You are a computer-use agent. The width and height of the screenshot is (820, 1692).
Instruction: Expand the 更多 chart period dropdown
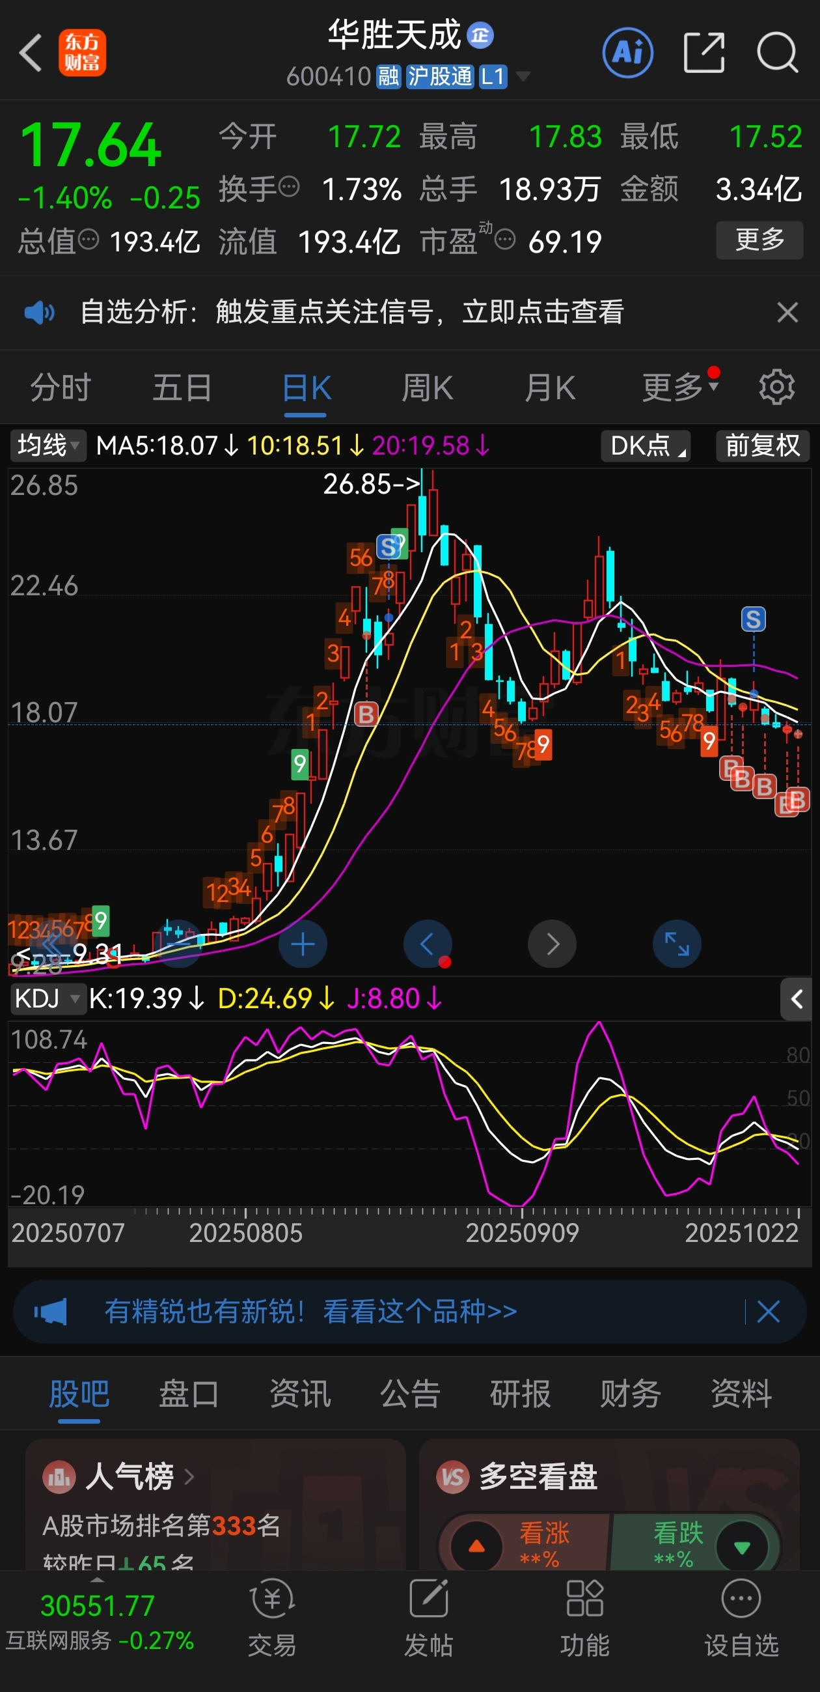680,388
